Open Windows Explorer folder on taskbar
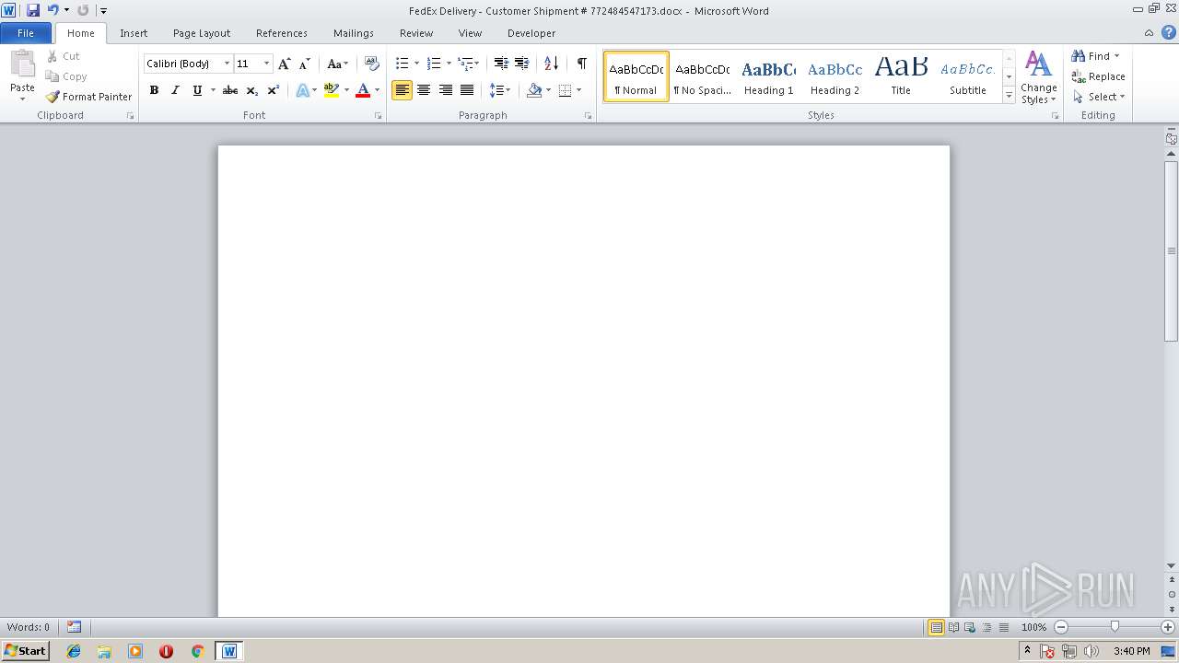The height and width of the screenshot is (663, 1179). click(104, 651)
